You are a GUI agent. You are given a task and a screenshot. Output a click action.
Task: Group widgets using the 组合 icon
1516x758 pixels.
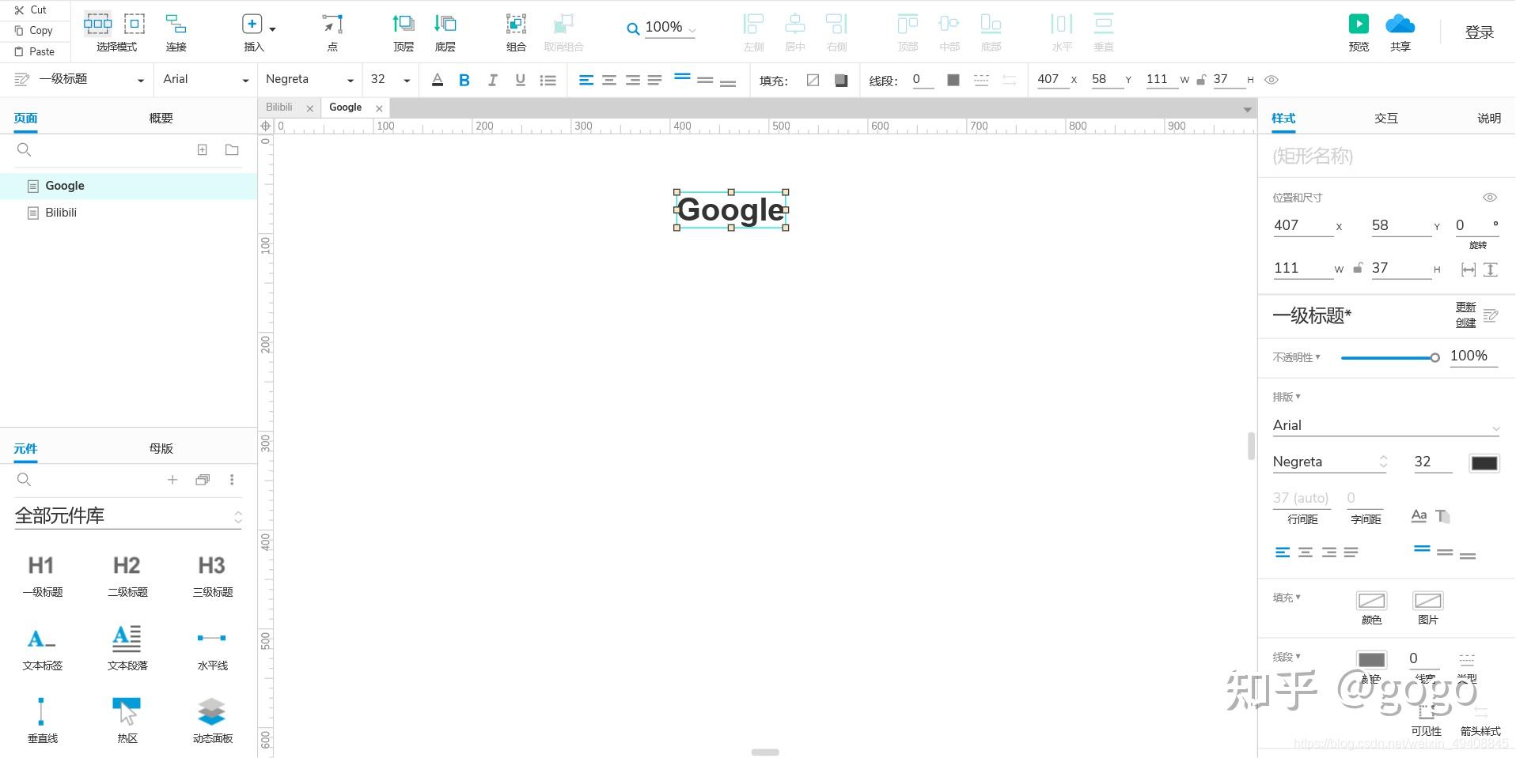point(516,24)
